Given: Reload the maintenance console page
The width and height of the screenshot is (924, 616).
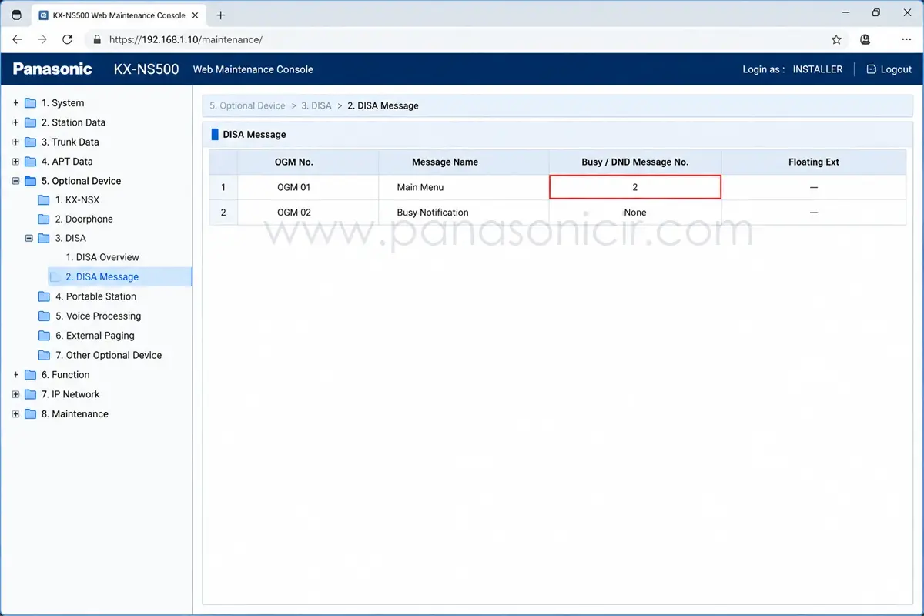Looking at the screenshot, I should (68, 39).
